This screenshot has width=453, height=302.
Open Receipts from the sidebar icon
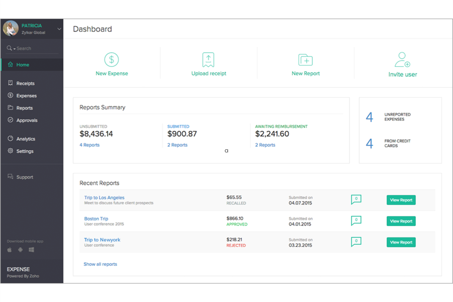10,83
